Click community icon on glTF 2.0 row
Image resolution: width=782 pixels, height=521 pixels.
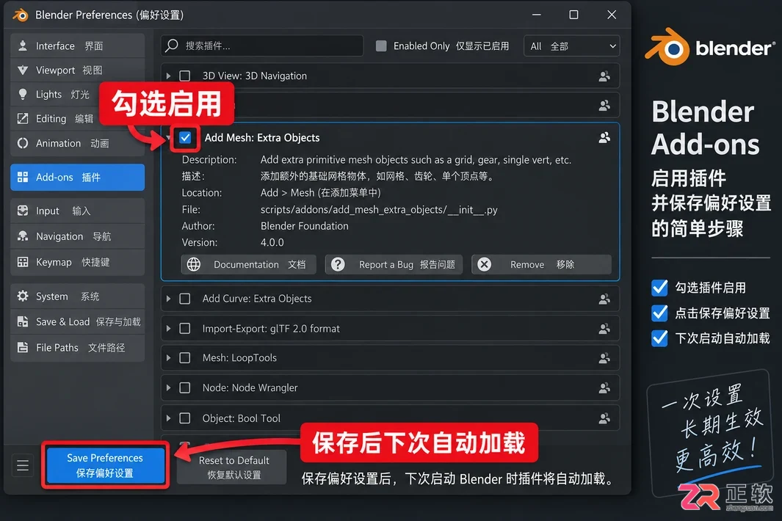[x=604, y=329]
